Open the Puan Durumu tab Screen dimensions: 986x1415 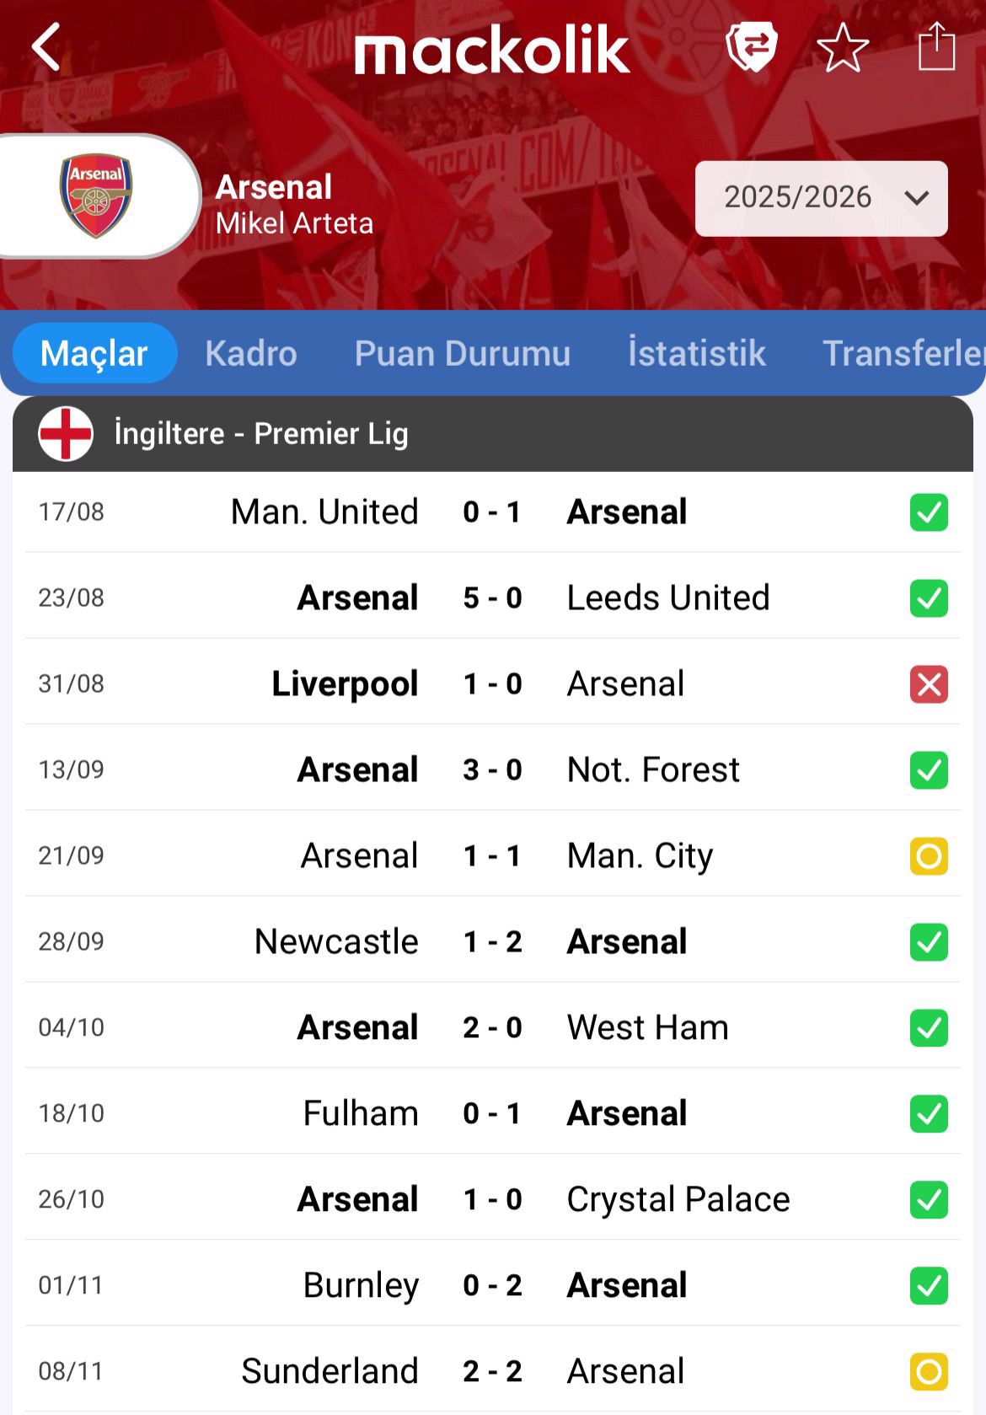(463, 353)
